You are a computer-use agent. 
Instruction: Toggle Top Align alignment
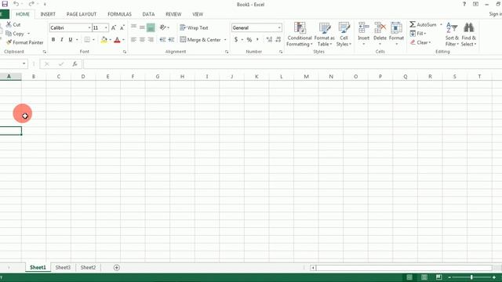point(134,27)
